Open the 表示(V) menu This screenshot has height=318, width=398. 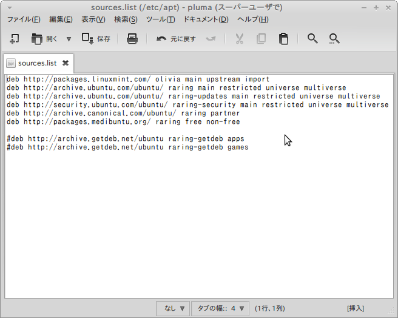pyautogui.click(x=93, y=19)
